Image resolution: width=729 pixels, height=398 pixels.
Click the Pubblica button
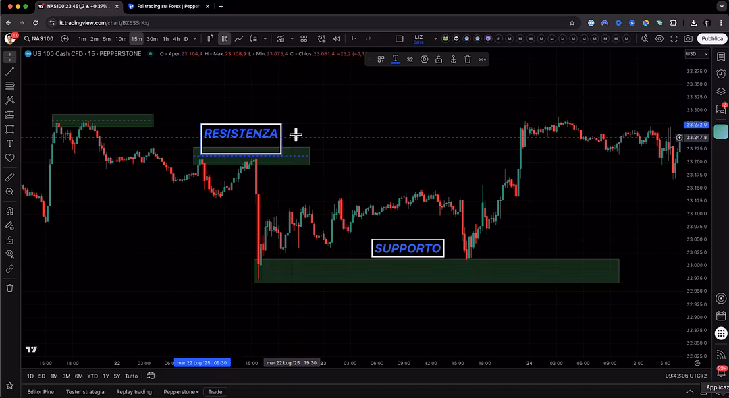[711, 39]
